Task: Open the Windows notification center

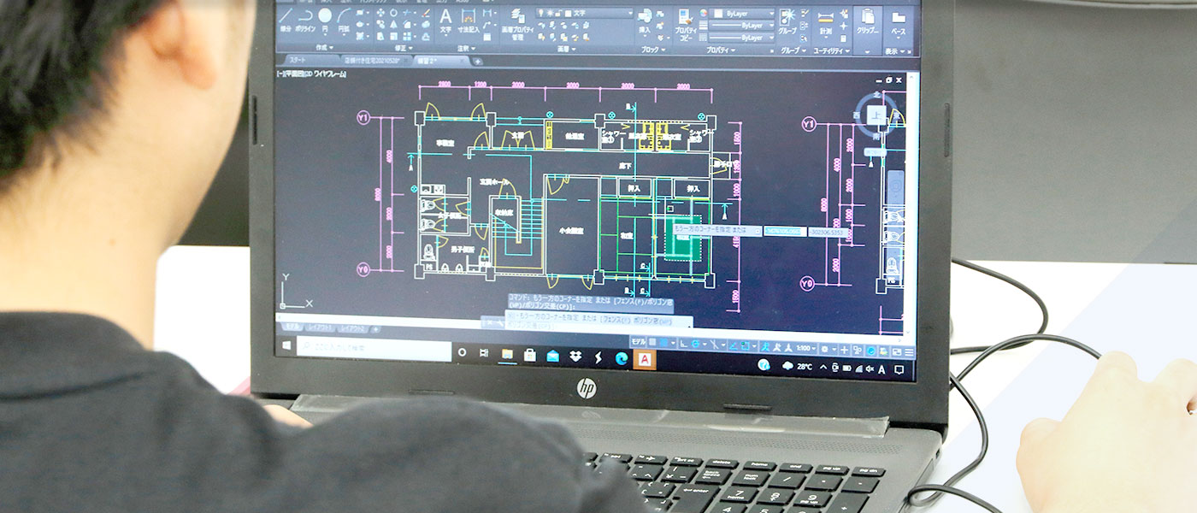Action: point(899,369)
